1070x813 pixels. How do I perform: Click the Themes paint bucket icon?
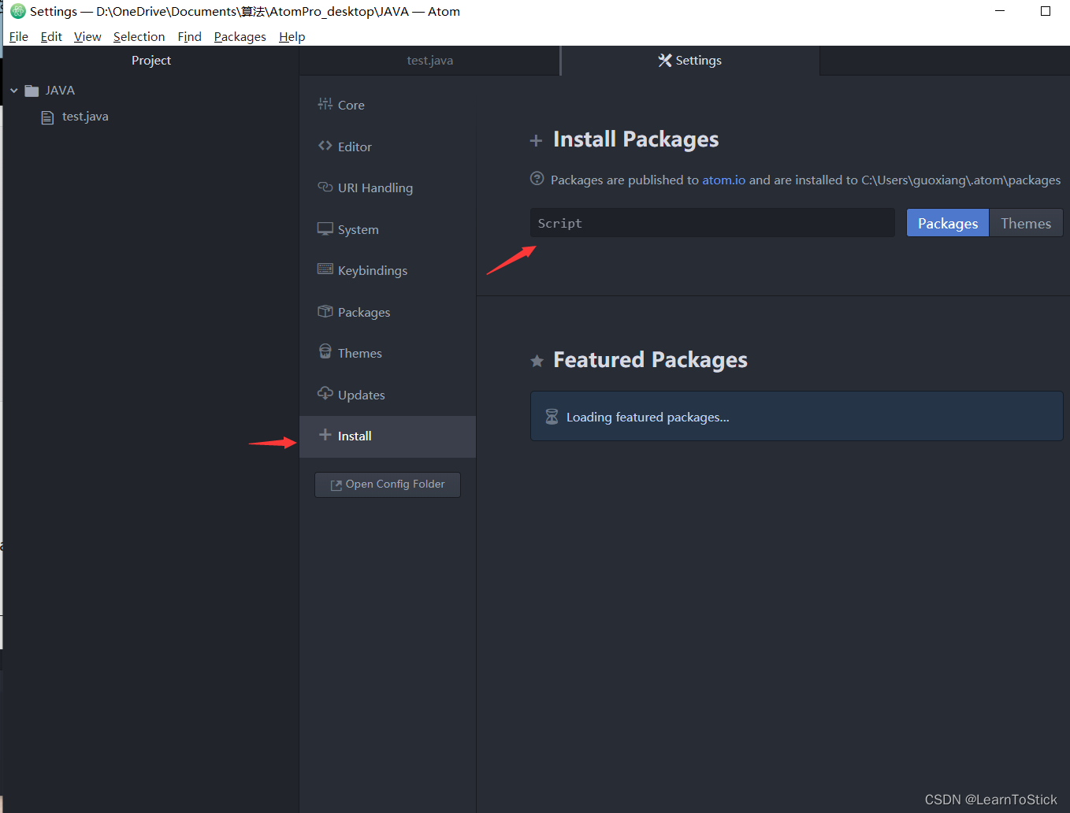click(325, 351)
